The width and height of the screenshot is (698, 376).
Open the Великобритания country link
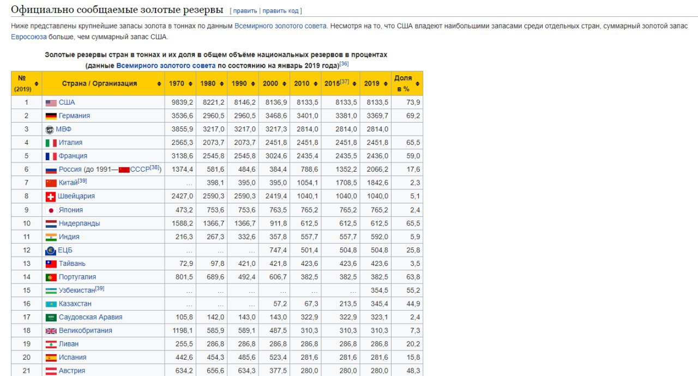tap(86, 331)
